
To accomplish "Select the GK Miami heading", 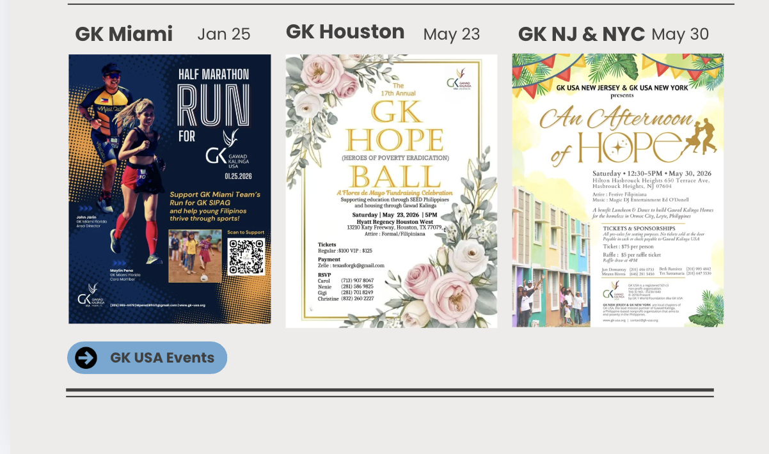I will pos(123,34).
